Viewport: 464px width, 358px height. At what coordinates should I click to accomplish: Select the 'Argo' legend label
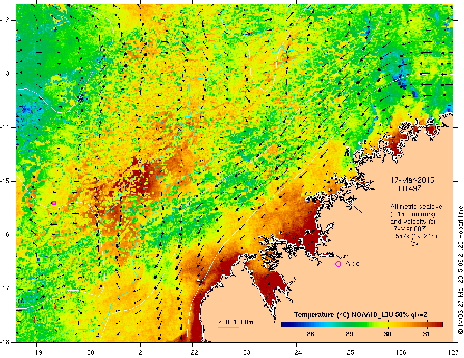pyautogui.click(x=352, y=264)
